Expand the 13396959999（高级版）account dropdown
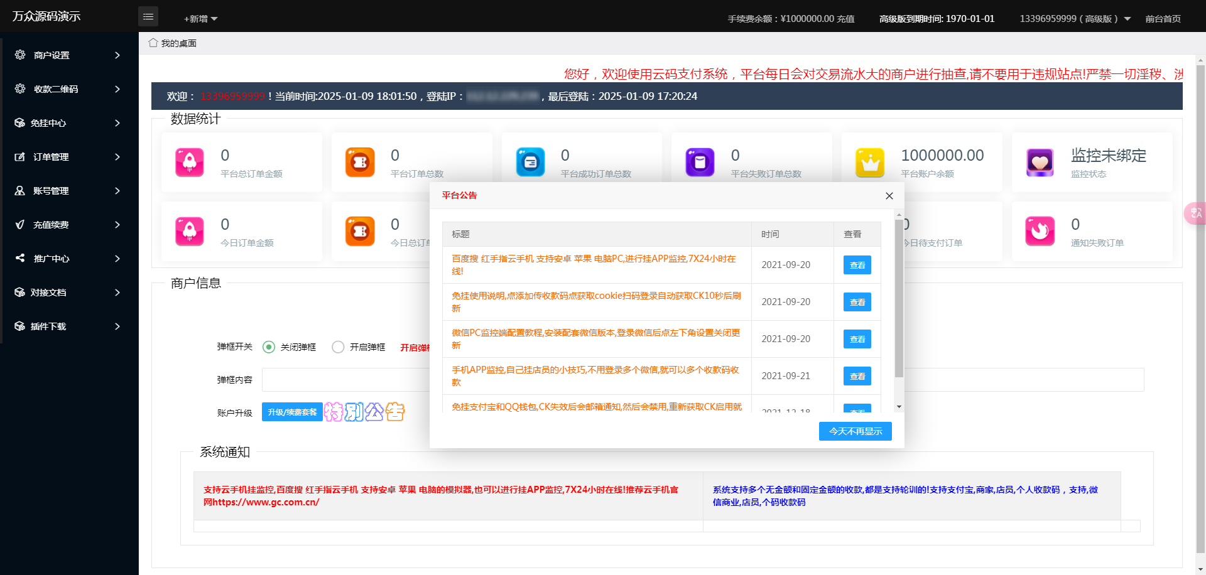The image size is (1206, 575). [x=1074, y=19]
